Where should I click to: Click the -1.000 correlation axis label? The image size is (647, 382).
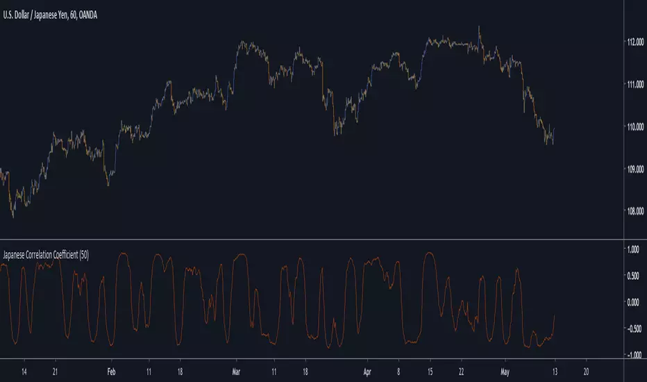pyautogui.click(x=635, y=355)
